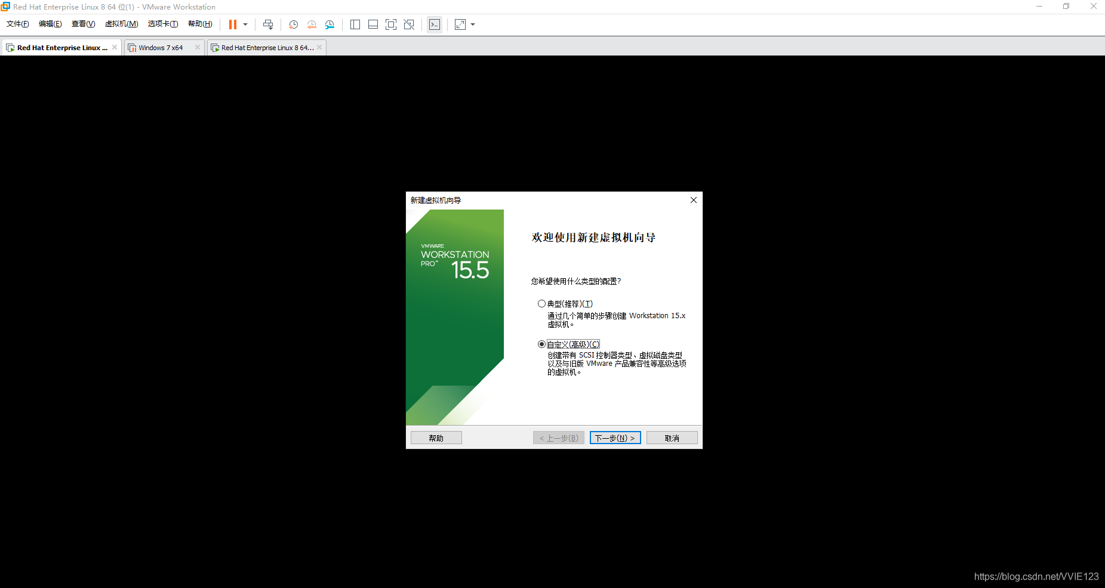The height and width of the screenshot is (588, 1105).
Task: Click the full screen mode icon
Action: click(x=391, y=24)
